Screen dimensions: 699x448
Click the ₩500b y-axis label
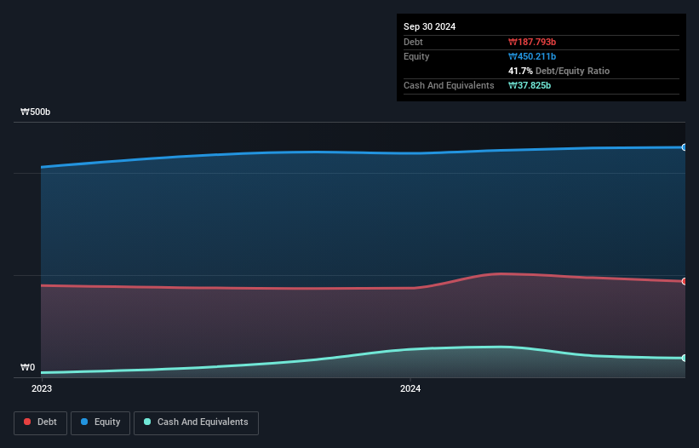[x=35, y=112]
